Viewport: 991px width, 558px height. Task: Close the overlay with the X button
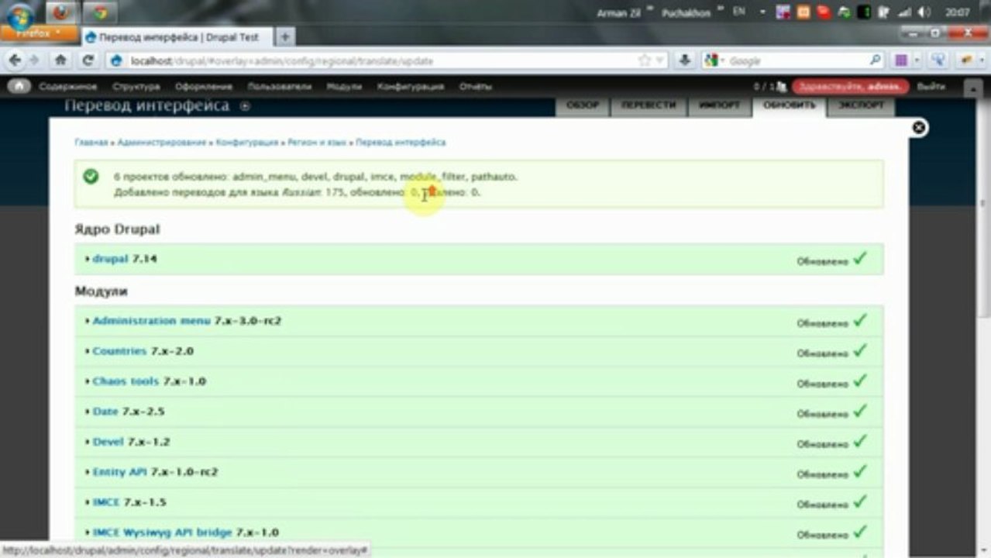point(918,128)
